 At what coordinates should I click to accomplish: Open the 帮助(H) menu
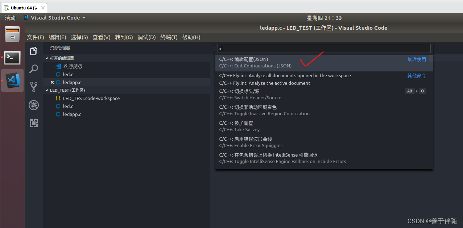point(191,37)
